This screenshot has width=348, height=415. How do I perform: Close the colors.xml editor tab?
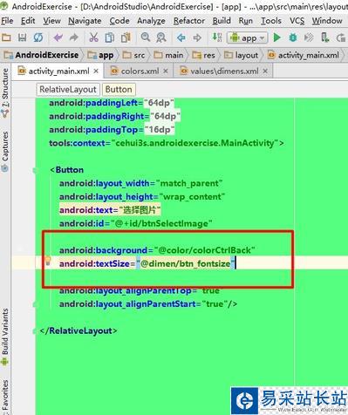(166, 71)
